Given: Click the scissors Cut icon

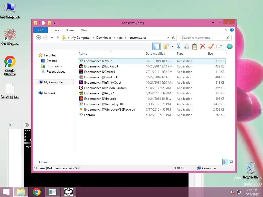Looking at the screenshot, I should click(x=178, y=46).
